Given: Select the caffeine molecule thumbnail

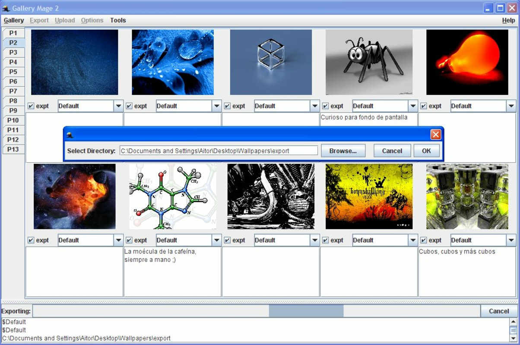Looking at the screenshot, I should point(173,196).
